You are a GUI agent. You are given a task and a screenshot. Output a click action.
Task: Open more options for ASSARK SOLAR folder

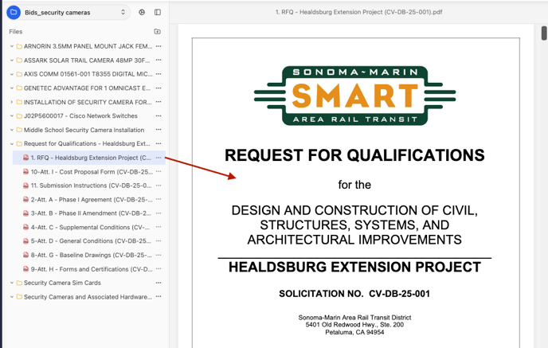pyautogui.click(x=159, y=60)
